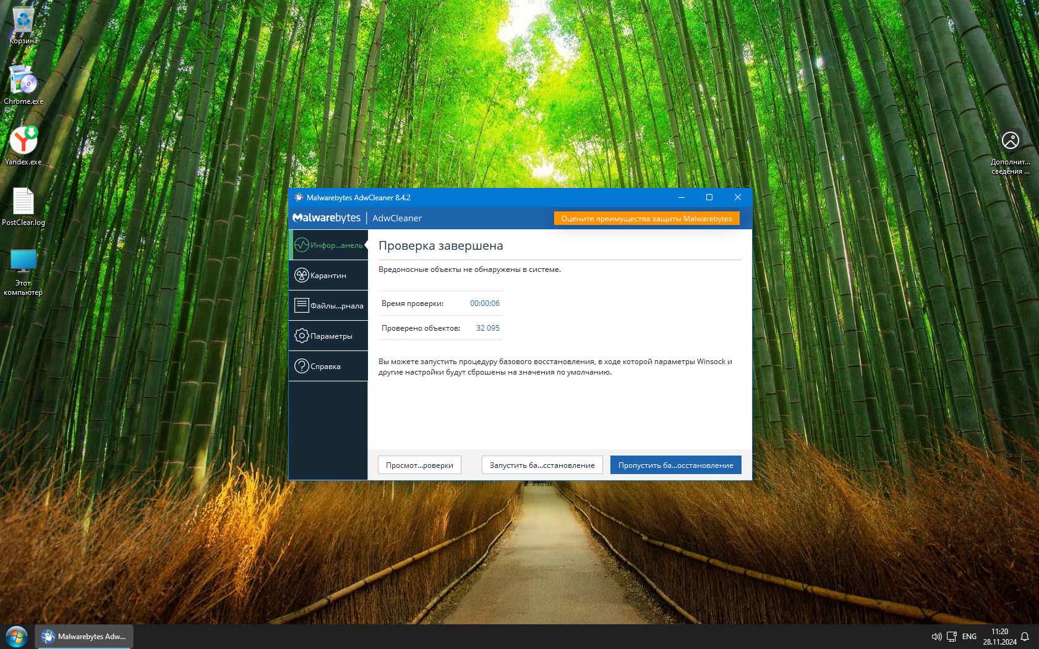Open the taskbar clock showing 11:20
Screen dimensions: 1039x649
click(999, 637)
